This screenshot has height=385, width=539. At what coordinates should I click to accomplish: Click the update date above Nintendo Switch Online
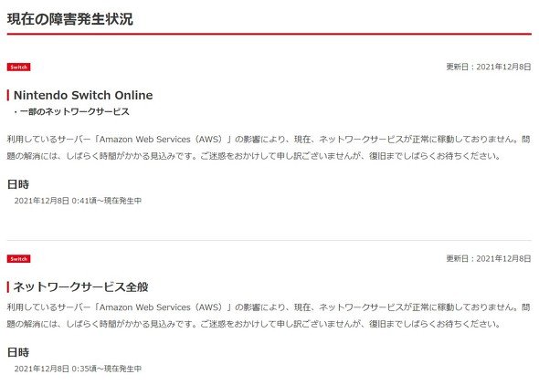point(489,67)
